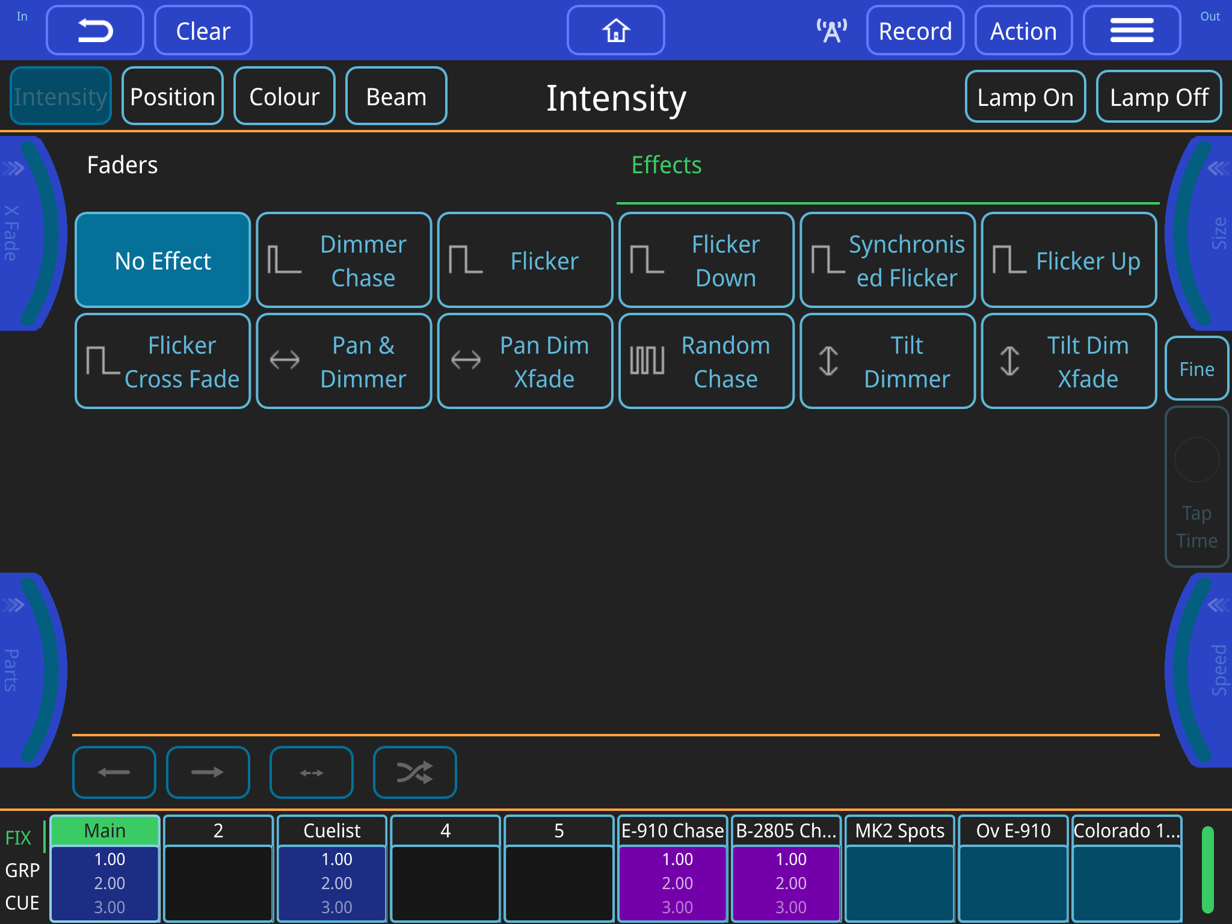Viewport: 1232px width, 924px height.
Task: Set effect direction to left arrow
Action: point(114,772)
